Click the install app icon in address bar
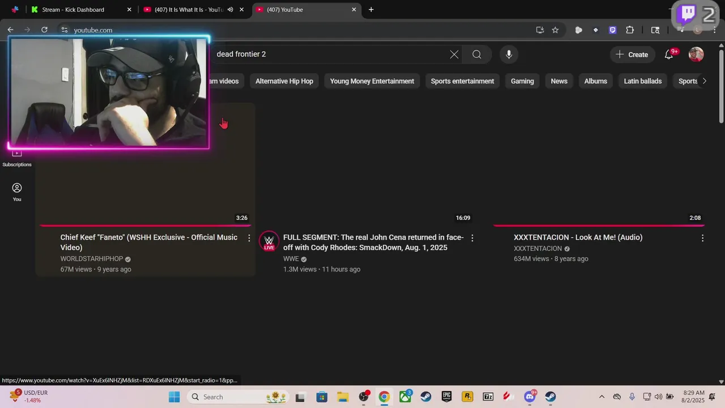 (x=540, y=30)
